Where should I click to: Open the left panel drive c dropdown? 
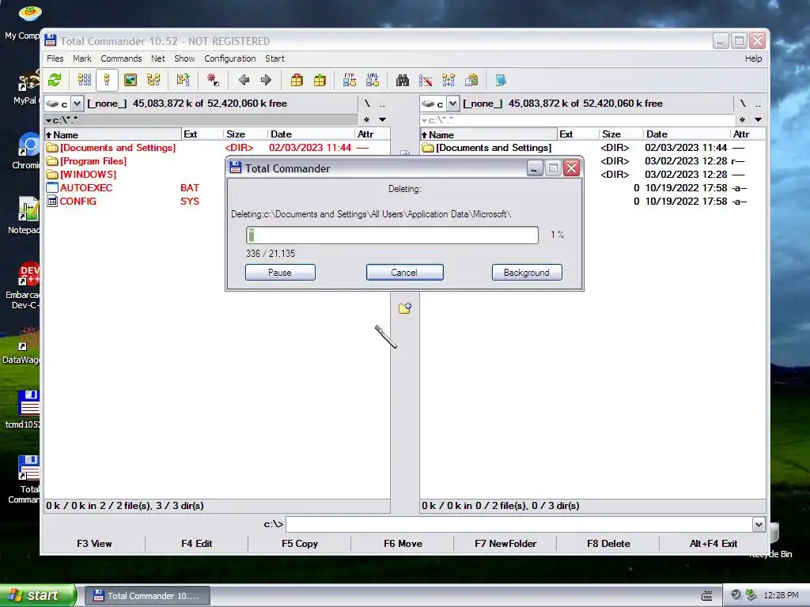tap(77, 104)
